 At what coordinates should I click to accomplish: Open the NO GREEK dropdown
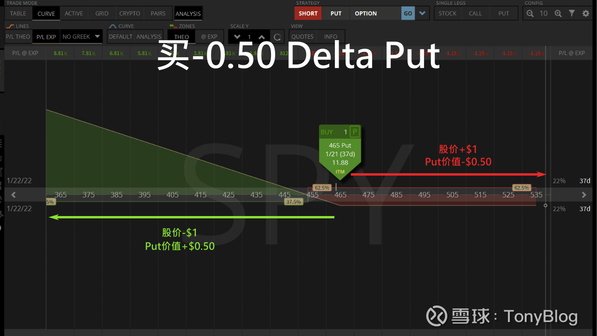click(81, 36)
